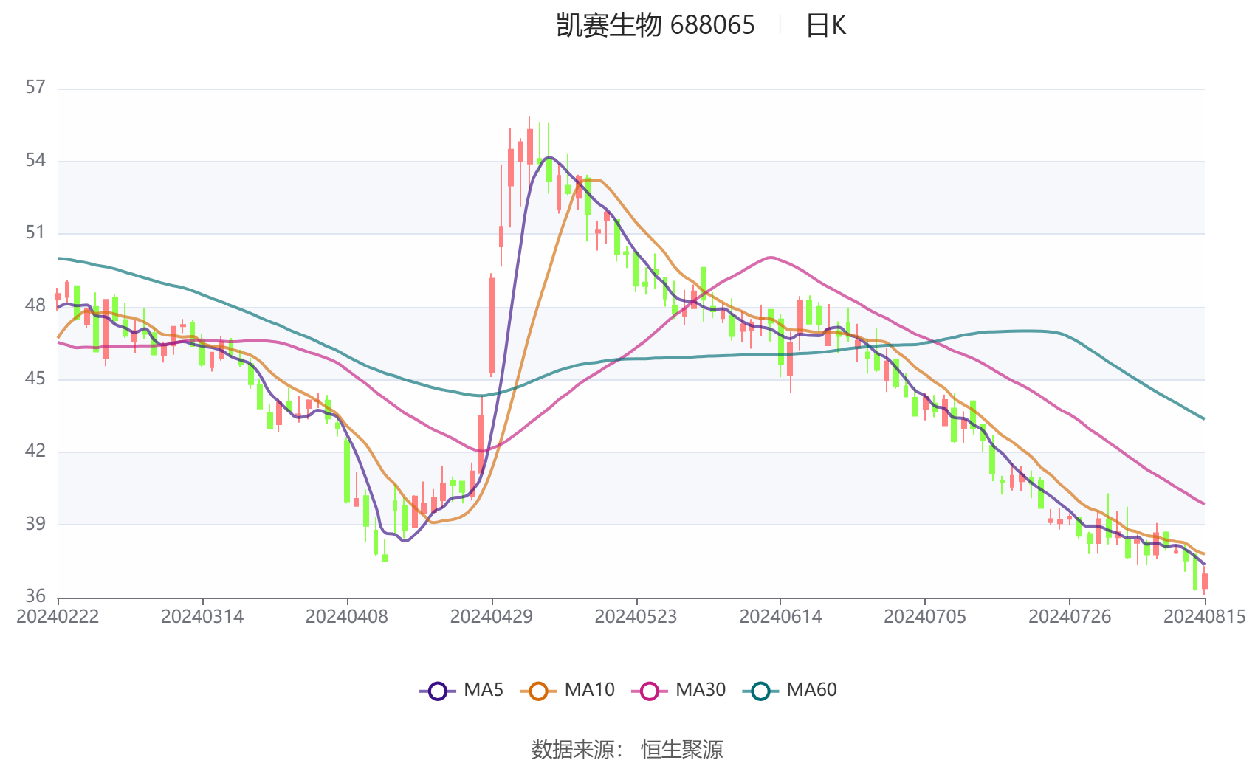Toggle the MA5 legend marker
Image resolution: width=1255 pixels, height=763 pixels.
438,691
